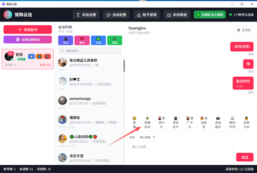Click into the 输入消息 message box

tap(181, 151)
